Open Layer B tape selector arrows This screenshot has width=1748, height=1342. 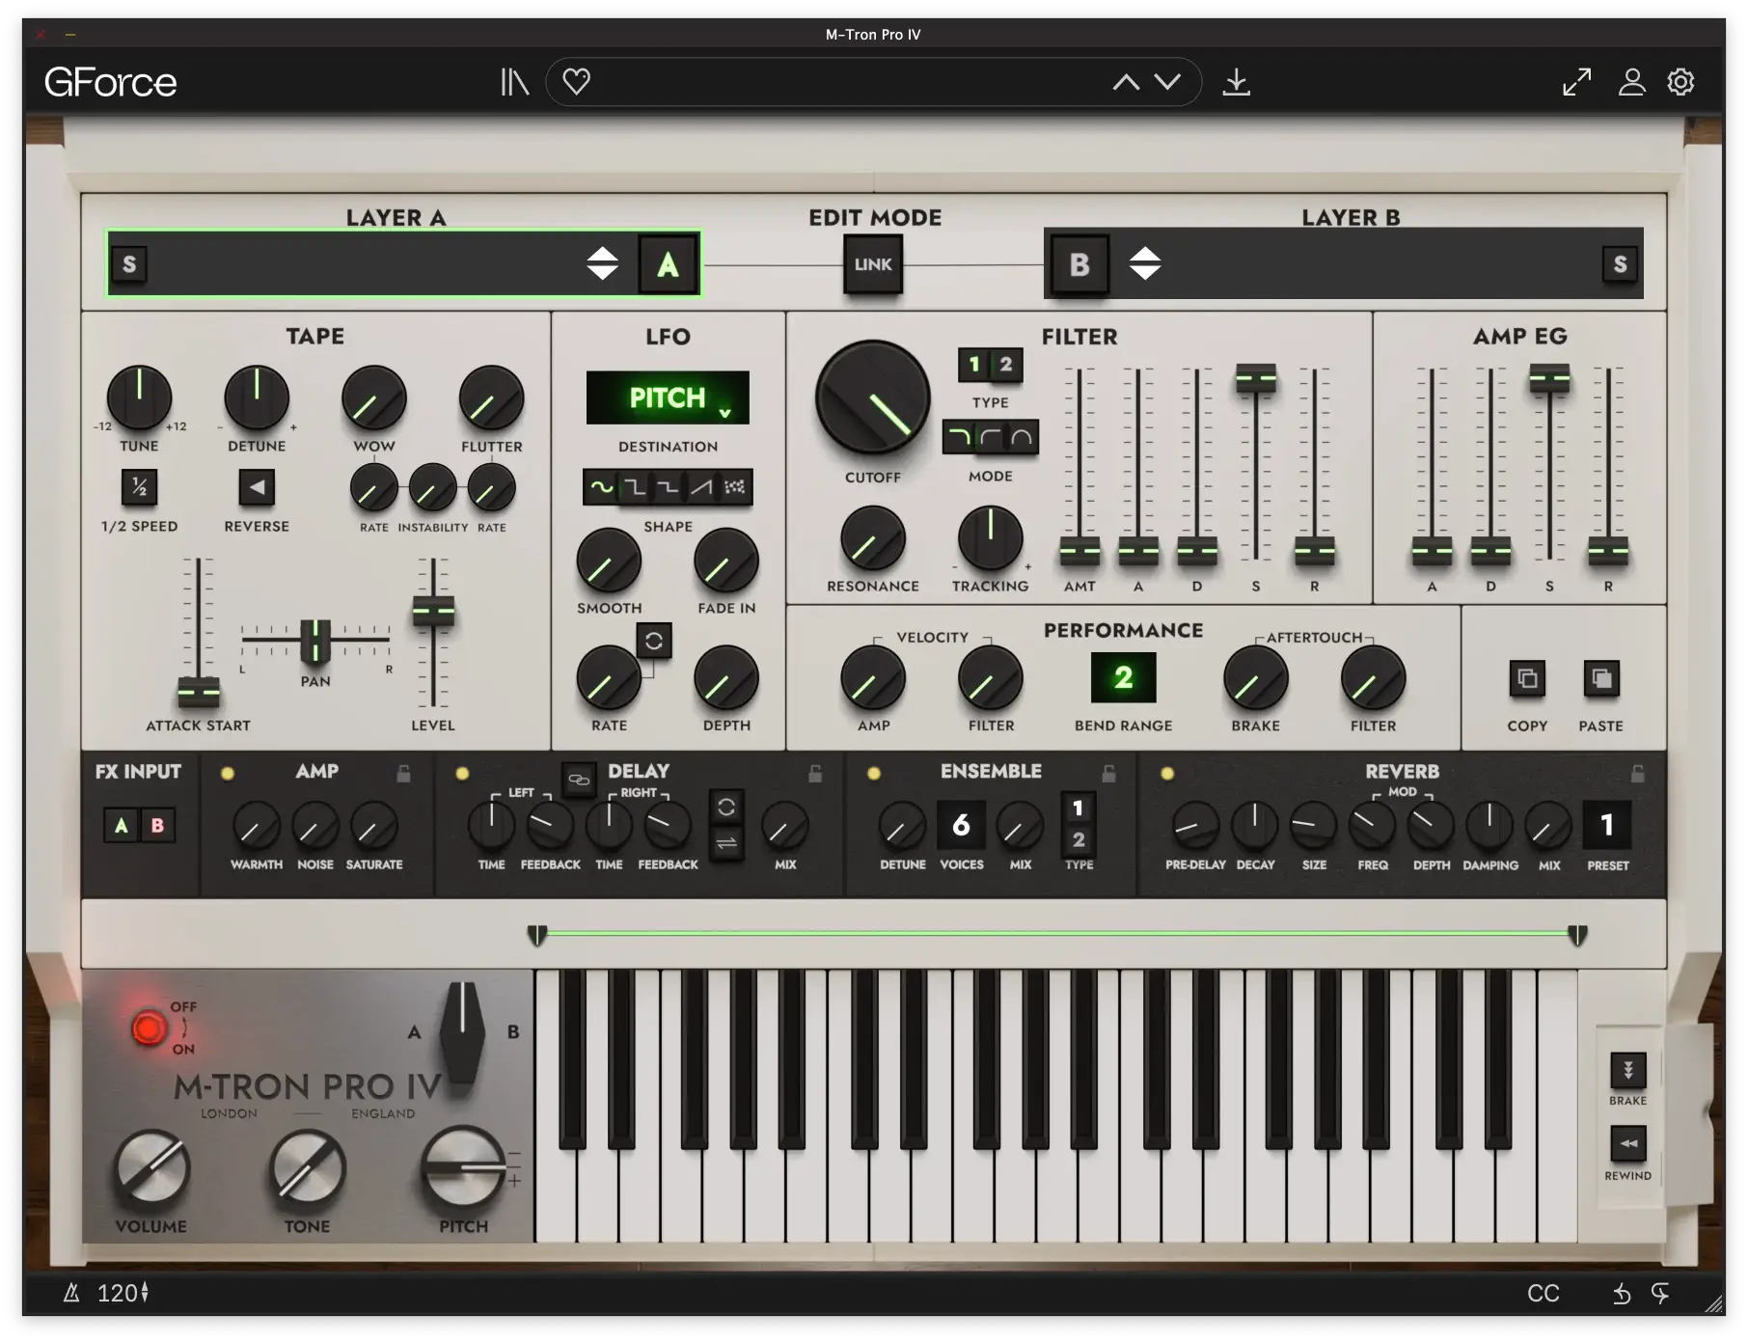pos(1145,263)
